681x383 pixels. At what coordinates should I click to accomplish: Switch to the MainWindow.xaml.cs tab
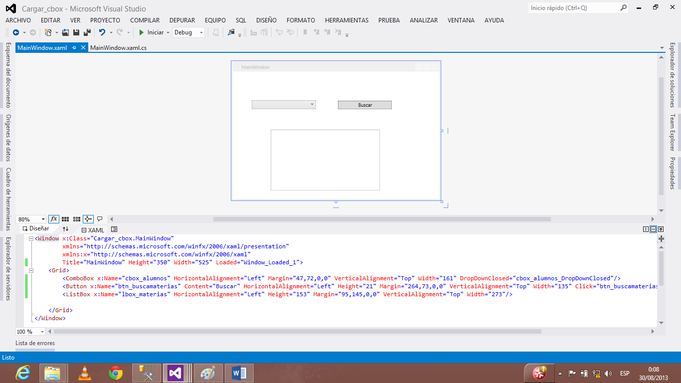pos(118,48)
